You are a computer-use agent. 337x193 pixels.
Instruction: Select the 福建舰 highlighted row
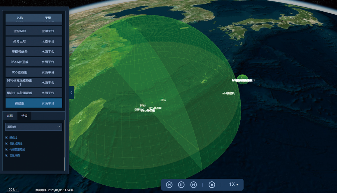click(x=34, y=103)
